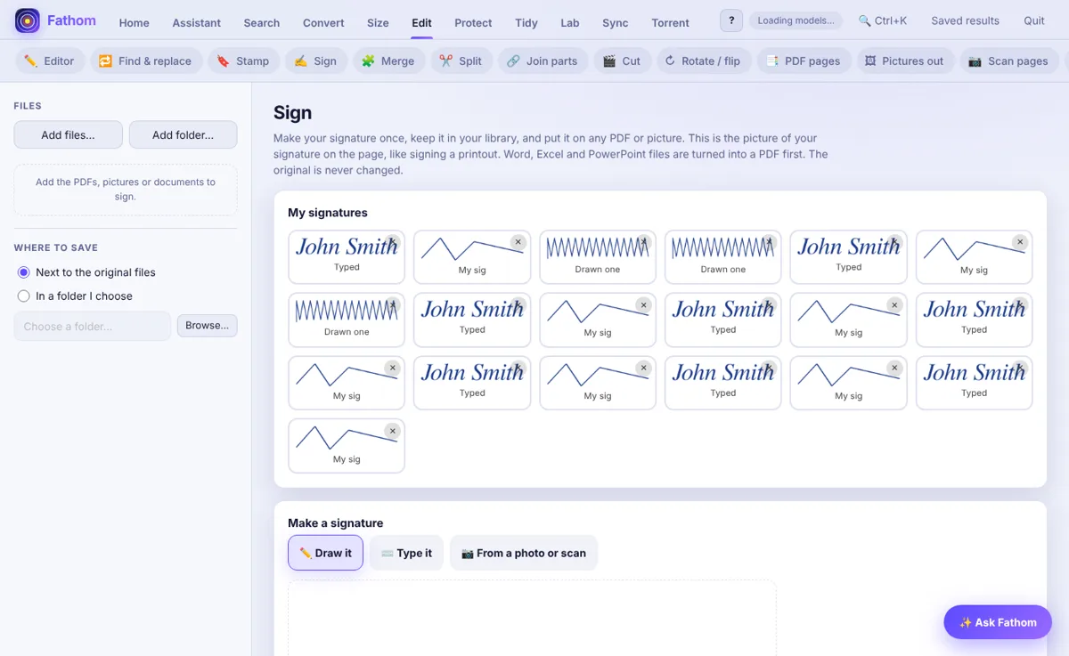Click the My signatures heading
The image size is (1069, 656).
[328, 213]
